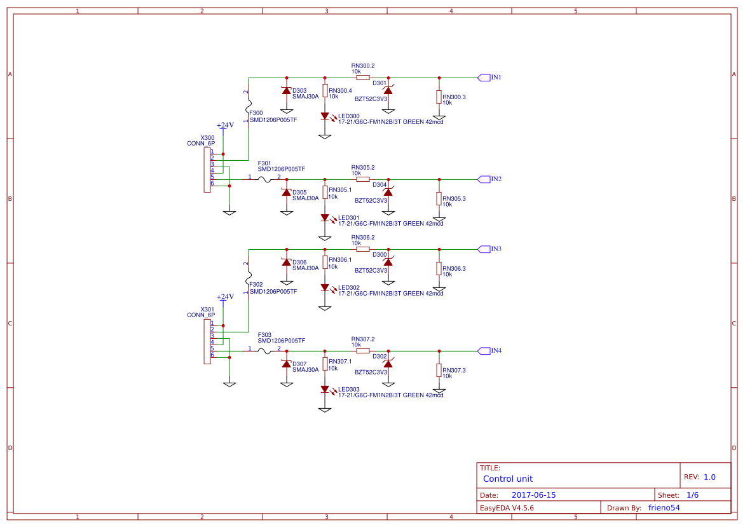This screenshot has height=527, width=745.
Task: Click the Zener diode D304 symbol
Action: pyautogui.click(x=388, y=193)
